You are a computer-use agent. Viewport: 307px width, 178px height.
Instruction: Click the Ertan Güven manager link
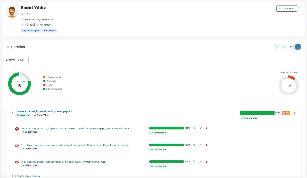45,25
